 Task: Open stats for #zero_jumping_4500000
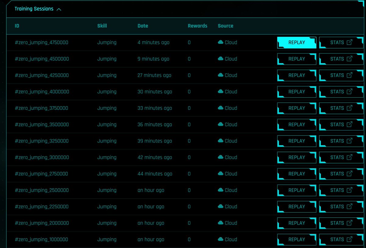pos(341,59)
